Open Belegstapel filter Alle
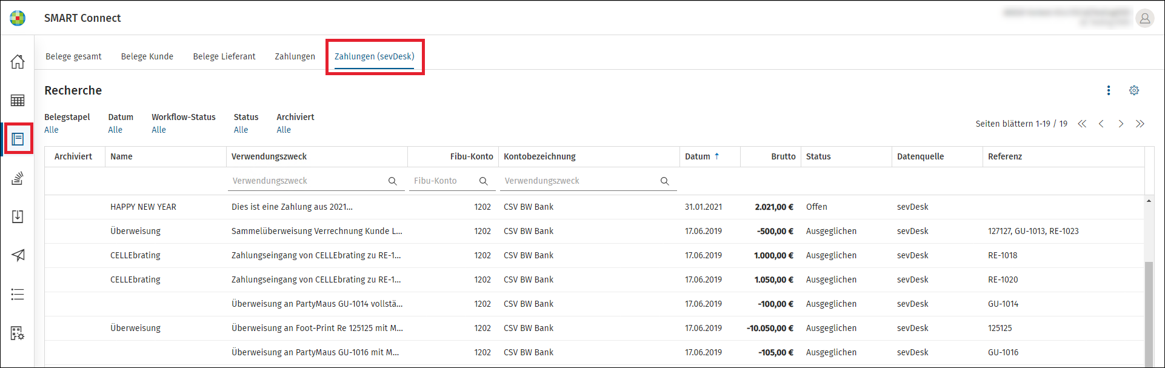1165x368 pixels. [52, 130]
